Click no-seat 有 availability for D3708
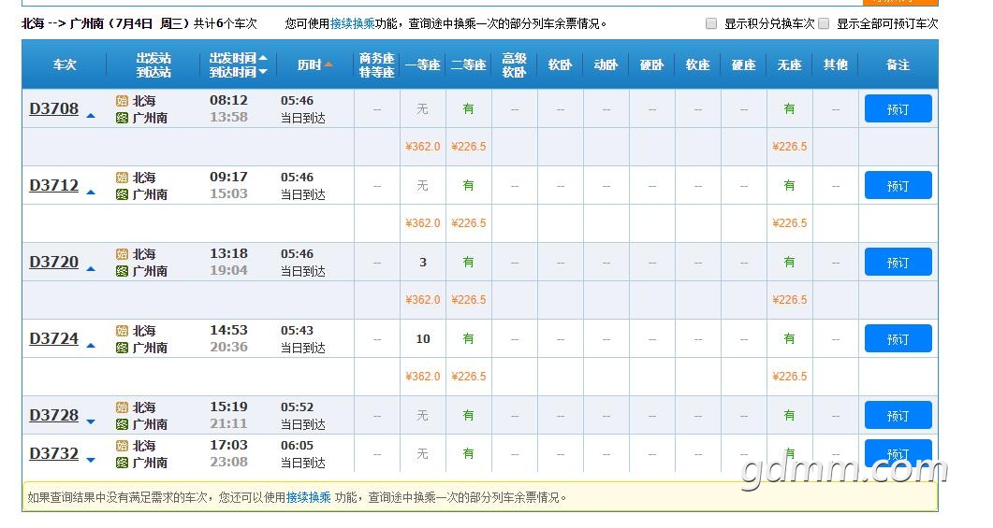This screenshot has width=993, height=528. click(x=789, y=108)
